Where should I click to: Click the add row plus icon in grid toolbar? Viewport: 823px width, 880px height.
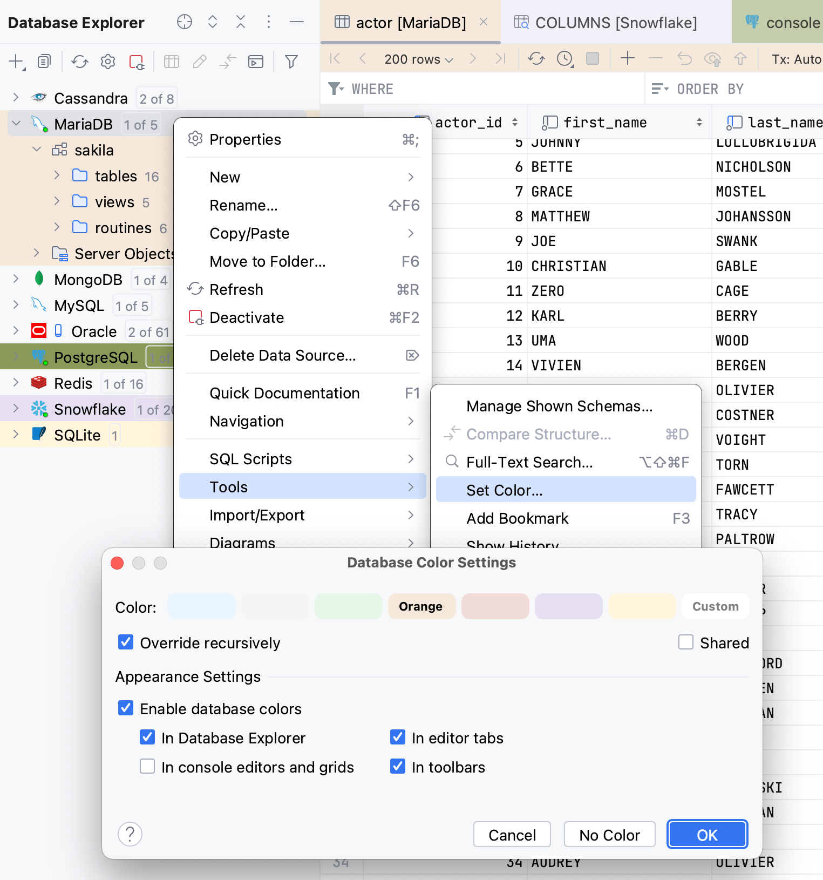(627, 58)
